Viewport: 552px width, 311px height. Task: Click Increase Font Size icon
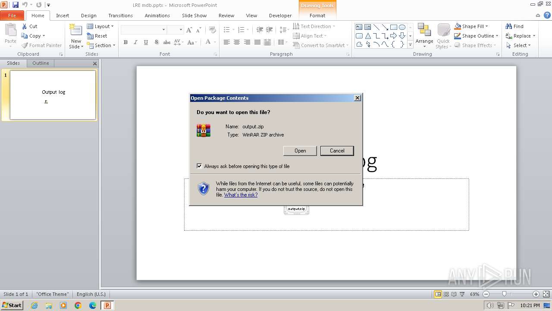click(189, 30)
